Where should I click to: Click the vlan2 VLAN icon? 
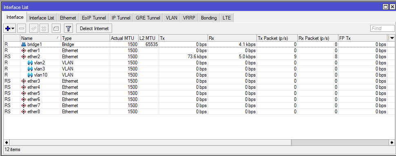pos(30,63)
